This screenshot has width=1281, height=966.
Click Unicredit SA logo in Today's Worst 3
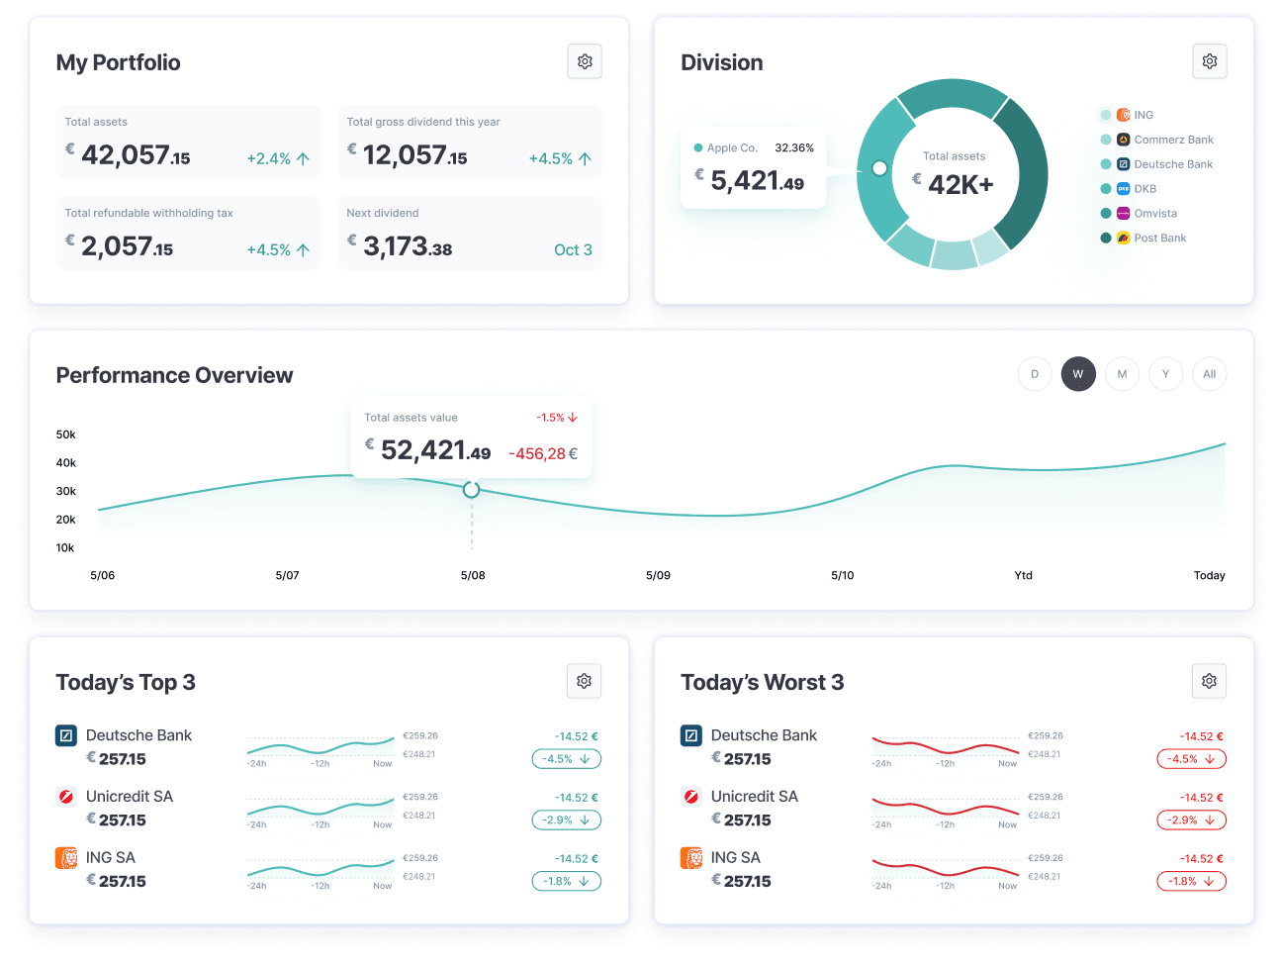691,797
